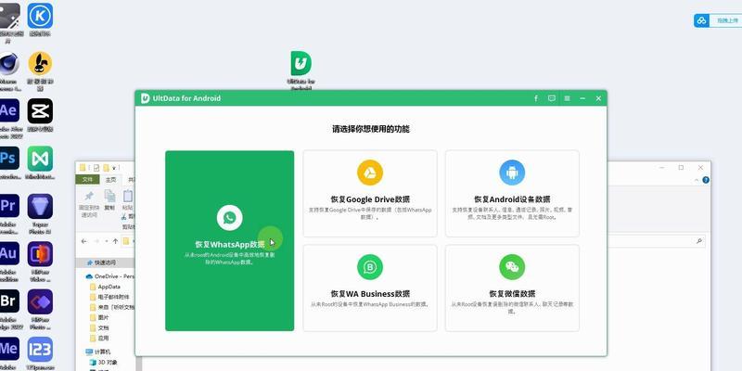Click the WeChat logo icon

coord(512,267)
